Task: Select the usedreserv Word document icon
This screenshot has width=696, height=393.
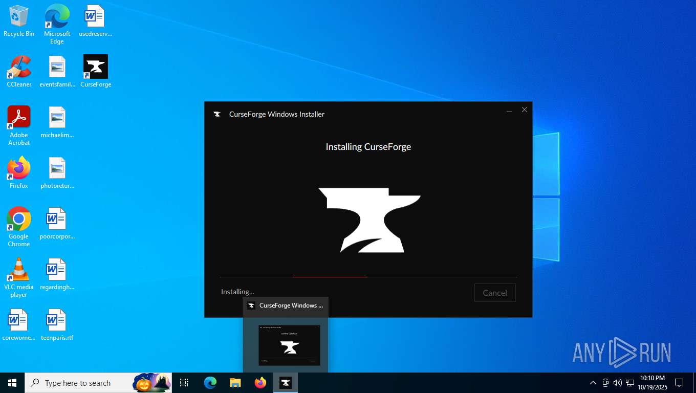Action: click(95, 21)
